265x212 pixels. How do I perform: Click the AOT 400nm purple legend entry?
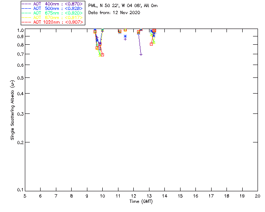point(52,4)
